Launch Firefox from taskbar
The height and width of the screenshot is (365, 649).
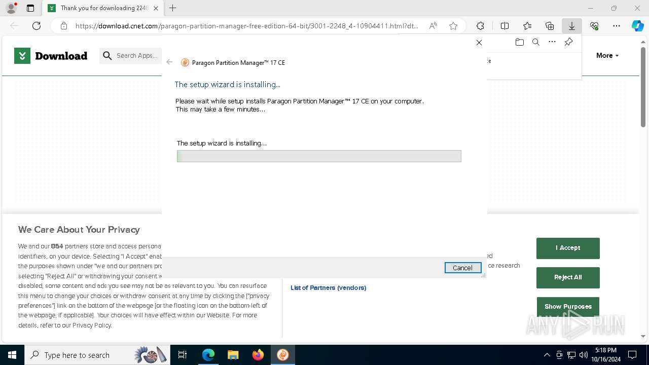[258, 355]
